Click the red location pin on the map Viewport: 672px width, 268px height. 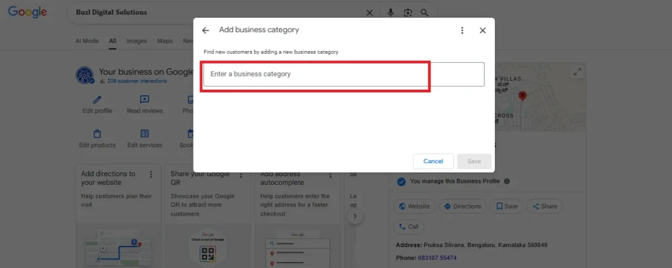pyautogui.click(x=522, y=96)
